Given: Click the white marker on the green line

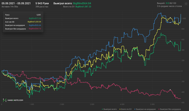Looking at the screenshot, I should click(170, 41).
